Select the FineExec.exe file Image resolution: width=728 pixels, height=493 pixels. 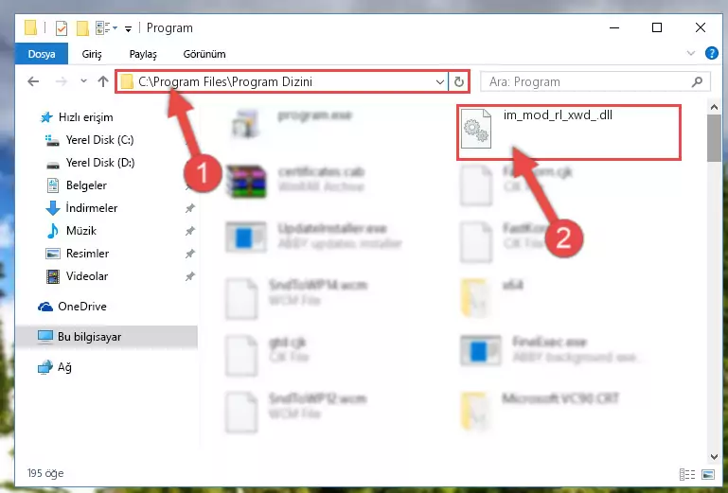click(x=553, y=350)
